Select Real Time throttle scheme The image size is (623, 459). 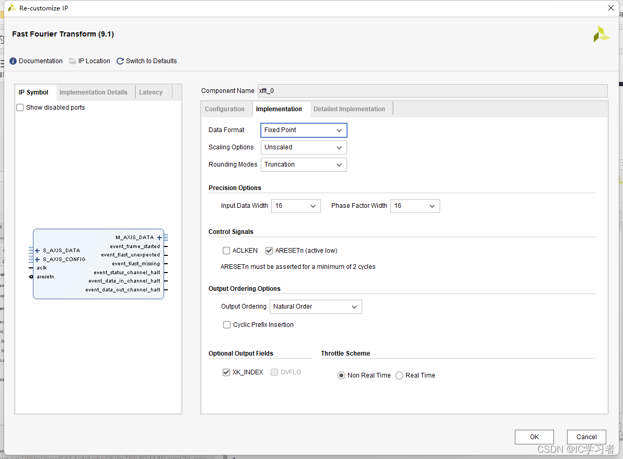(399, 375)
